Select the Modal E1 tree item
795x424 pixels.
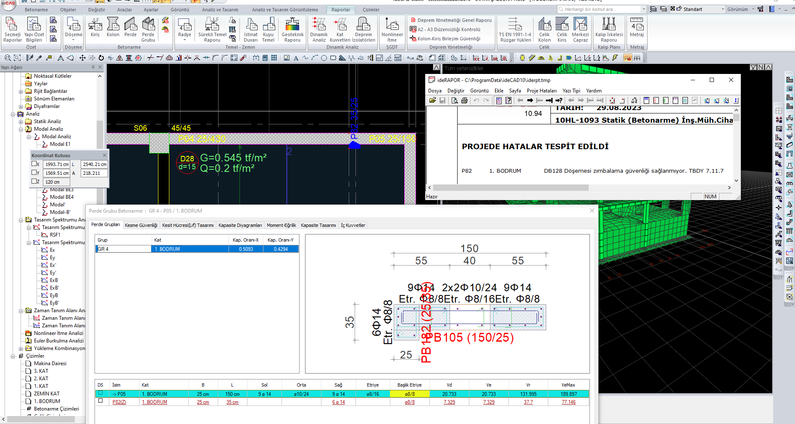pos(60,144)
